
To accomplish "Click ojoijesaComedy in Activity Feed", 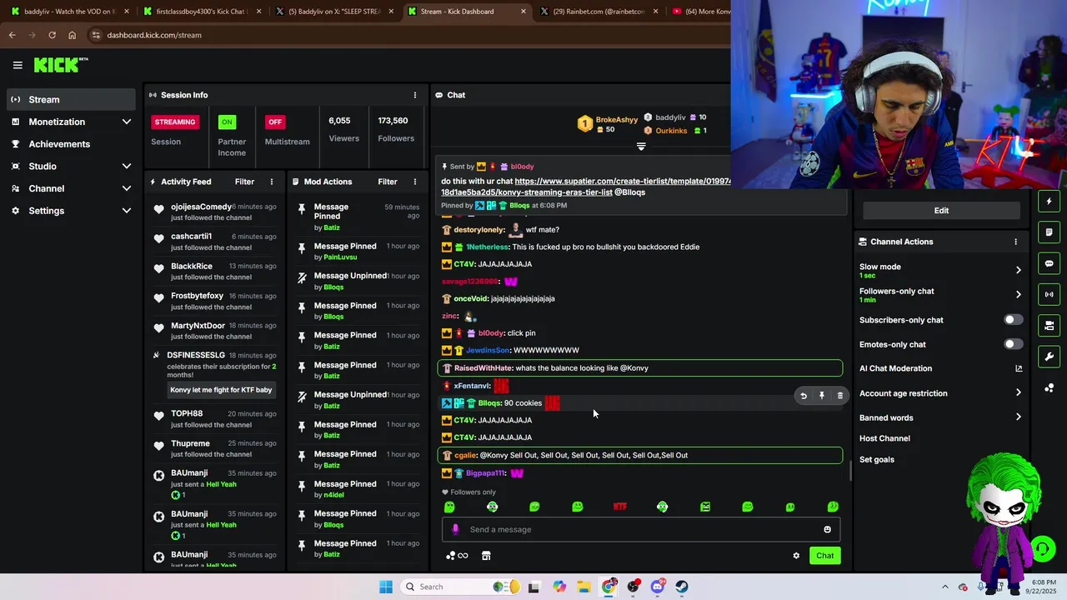I will click(201, 207).
